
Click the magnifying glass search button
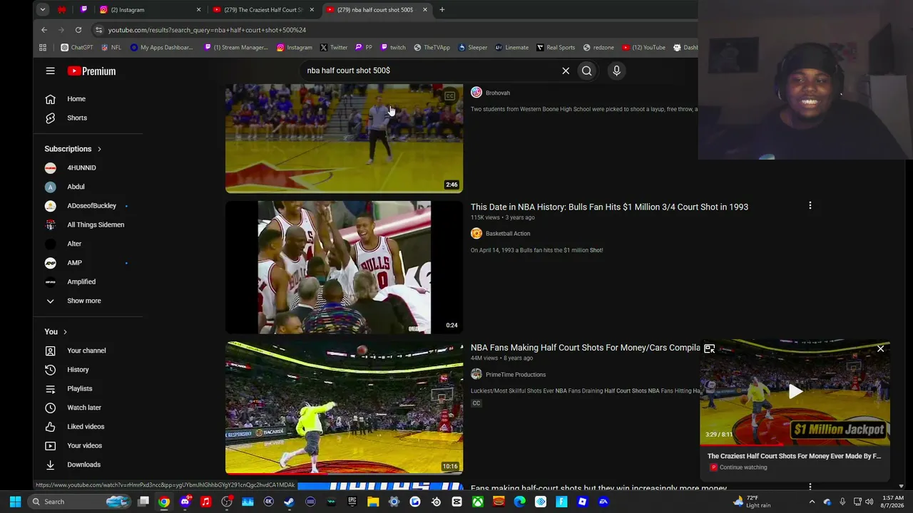[x=586, y=71]
